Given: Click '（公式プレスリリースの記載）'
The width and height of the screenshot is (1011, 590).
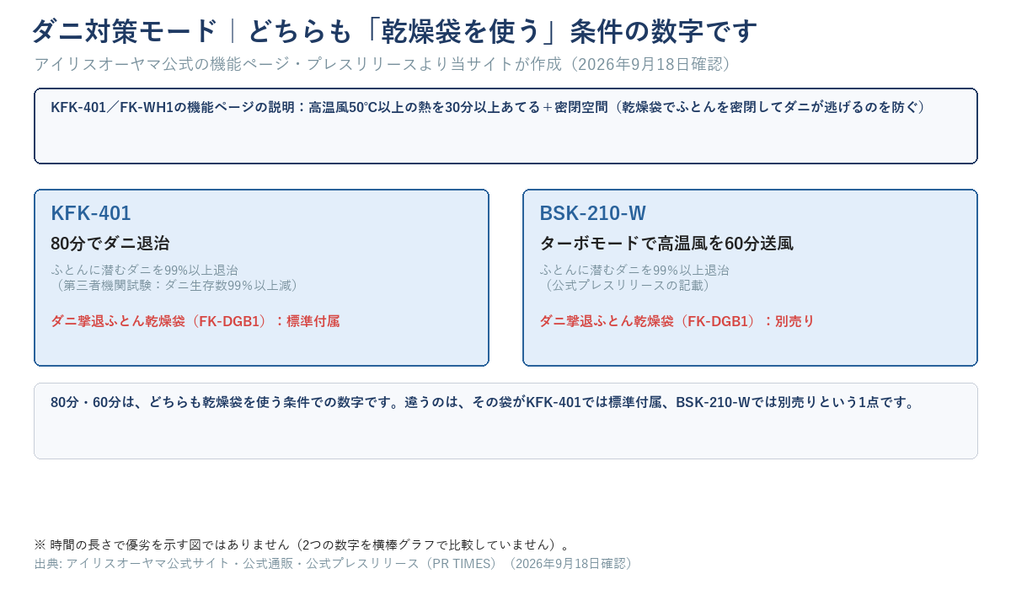Looking at the screenshot, I should 625,285.
